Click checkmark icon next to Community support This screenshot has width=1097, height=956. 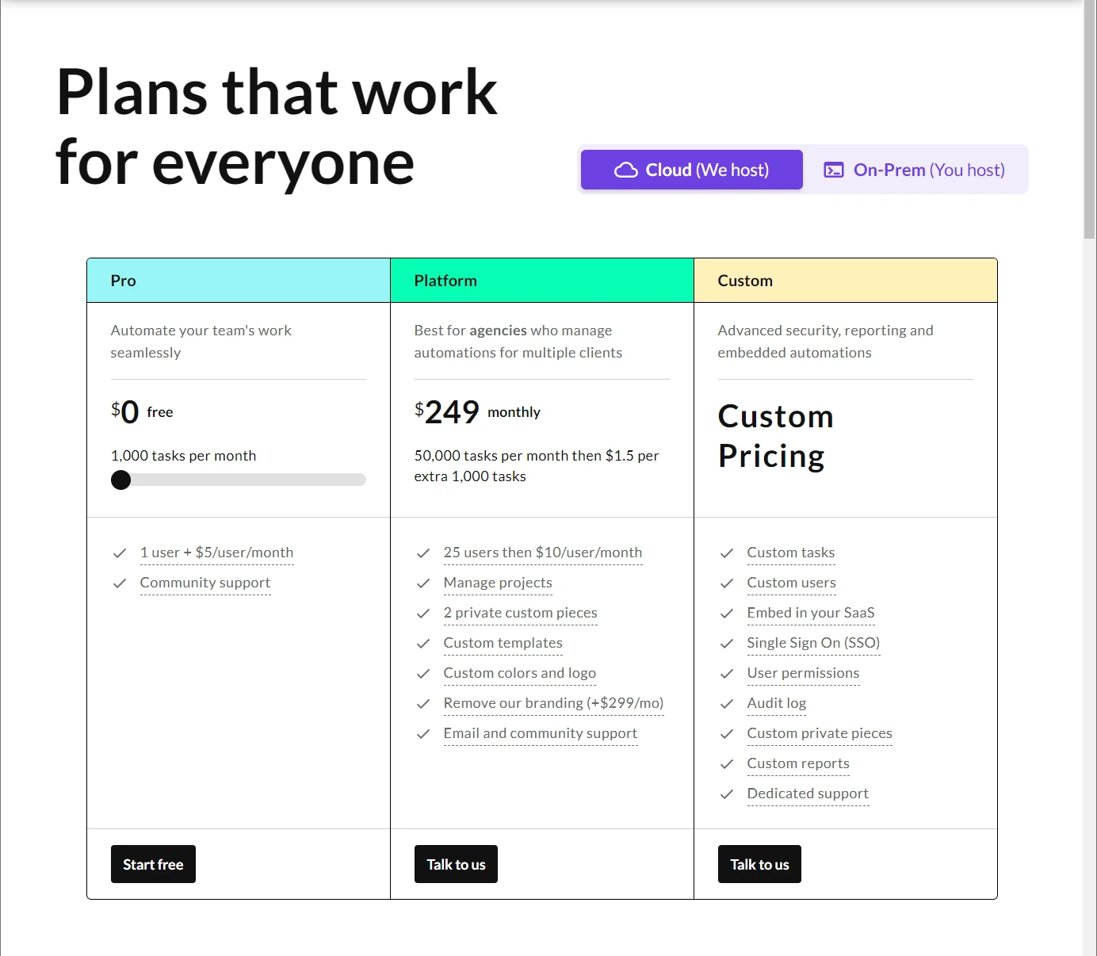(x=120, y=583)
